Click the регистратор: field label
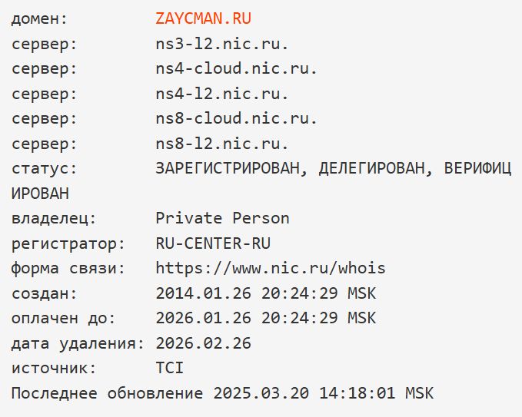 coord(68,244)
